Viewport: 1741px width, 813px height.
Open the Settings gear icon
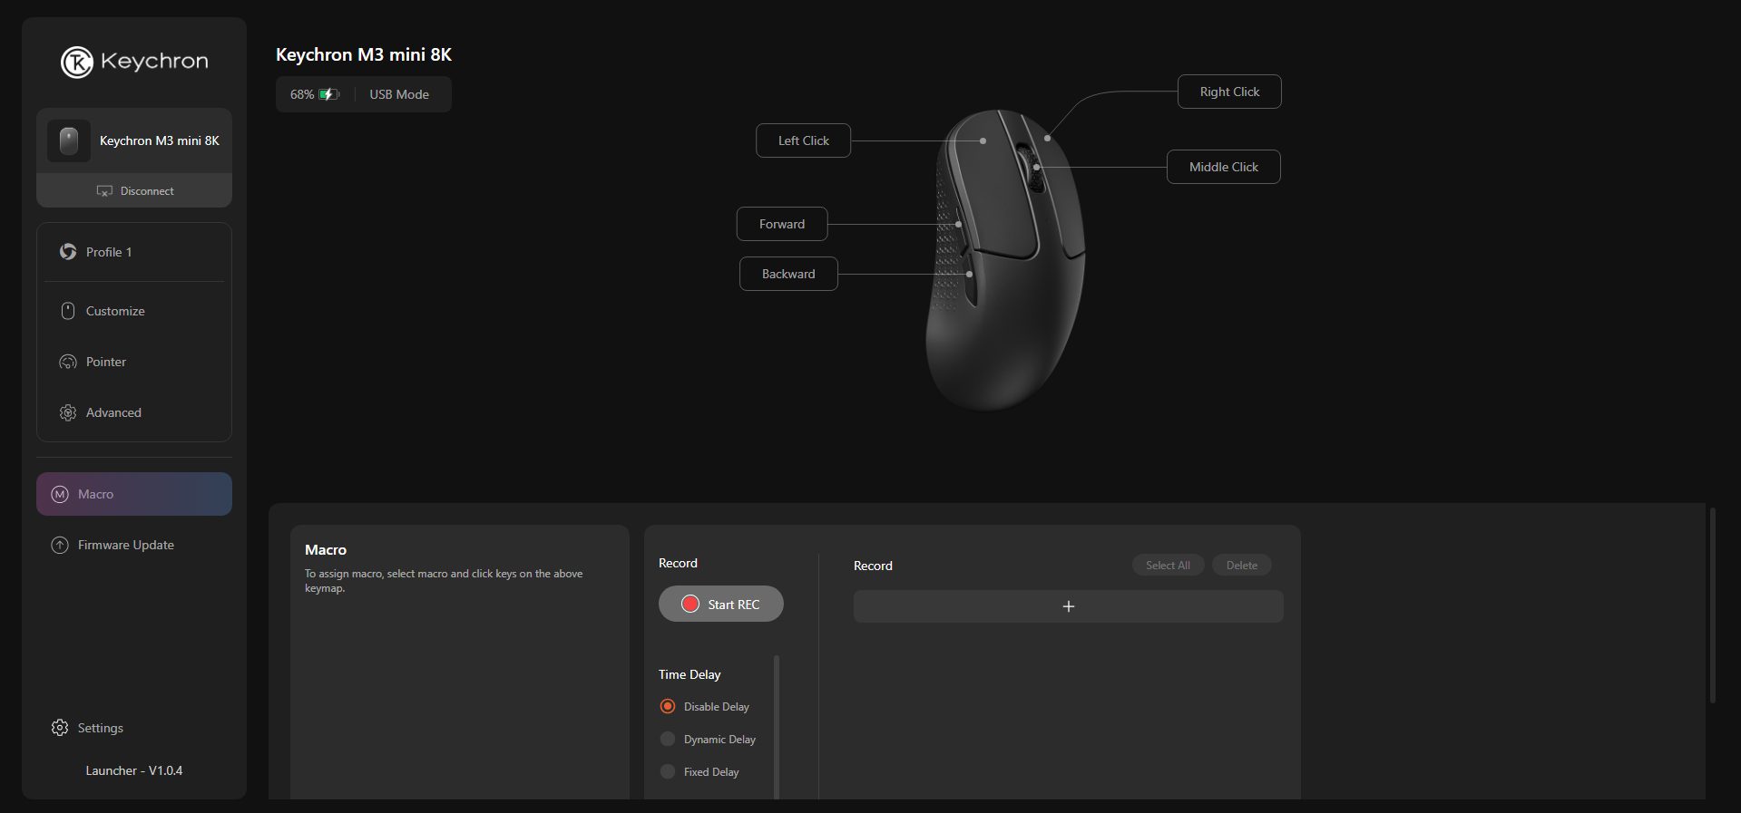pyautogui.click(x=60, y=728)
